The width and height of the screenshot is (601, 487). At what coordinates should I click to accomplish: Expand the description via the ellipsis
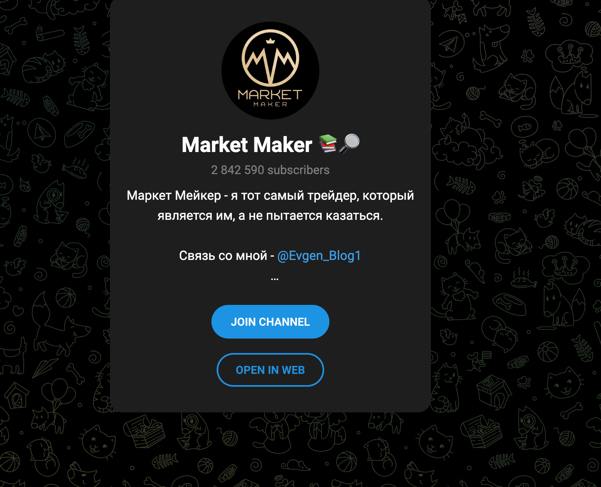click(x=275, y=278)
